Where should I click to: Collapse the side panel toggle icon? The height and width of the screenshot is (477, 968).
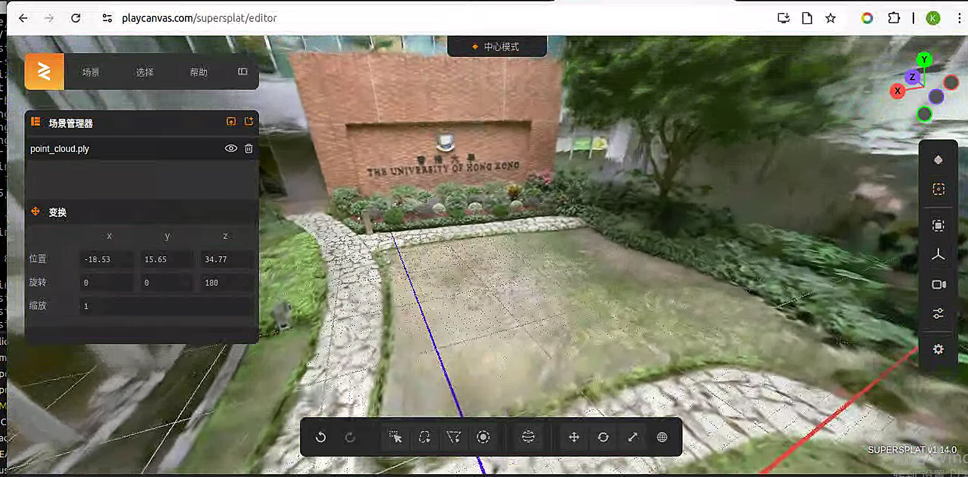pos(243,72)
